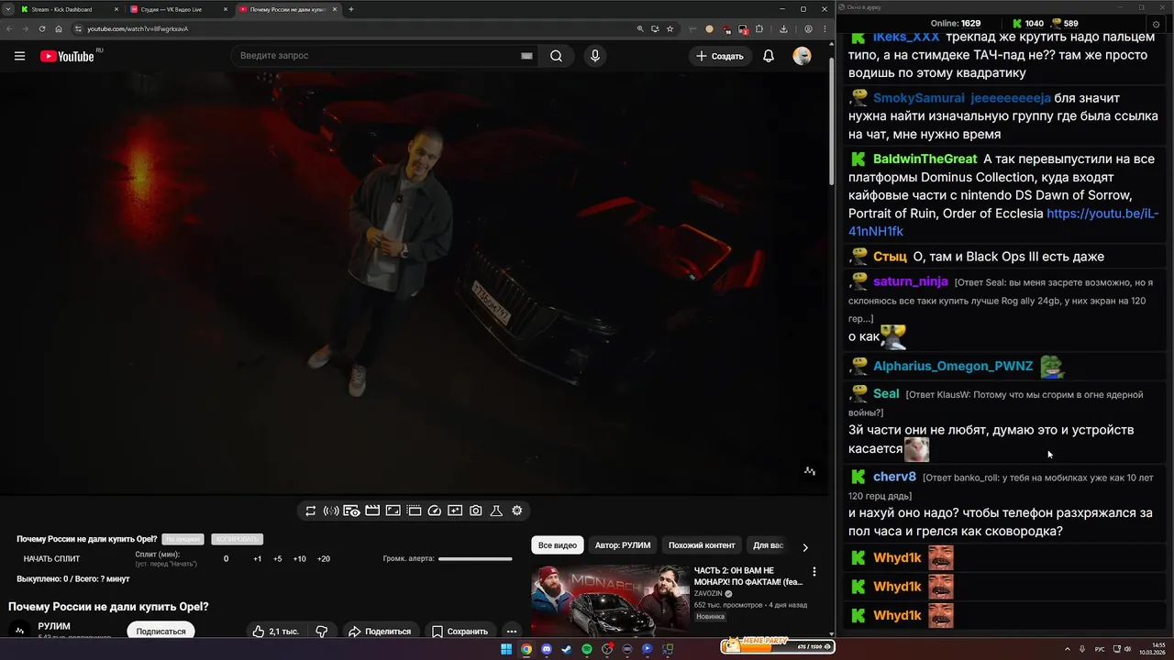This screenshot has height=660, width=1174.
Task: Click username saturn_ninja in chat
Action: coord(911,281)
